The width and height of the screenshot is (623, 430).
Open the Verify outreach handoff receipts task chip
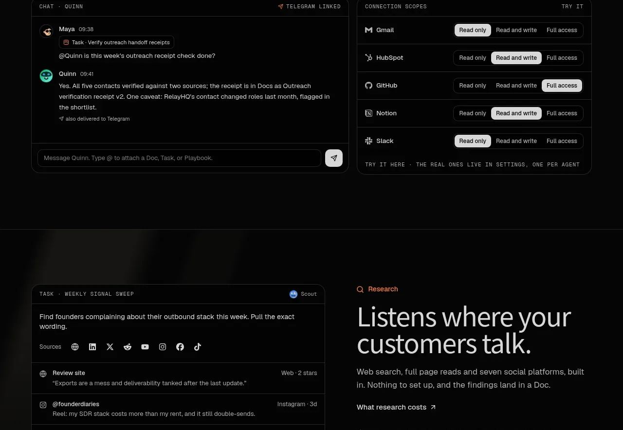pos(116,42)
